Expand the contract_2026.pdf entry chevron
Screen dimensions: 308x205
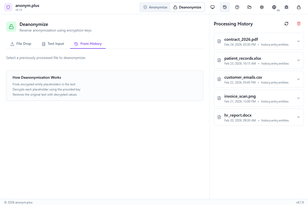(298, 41)
